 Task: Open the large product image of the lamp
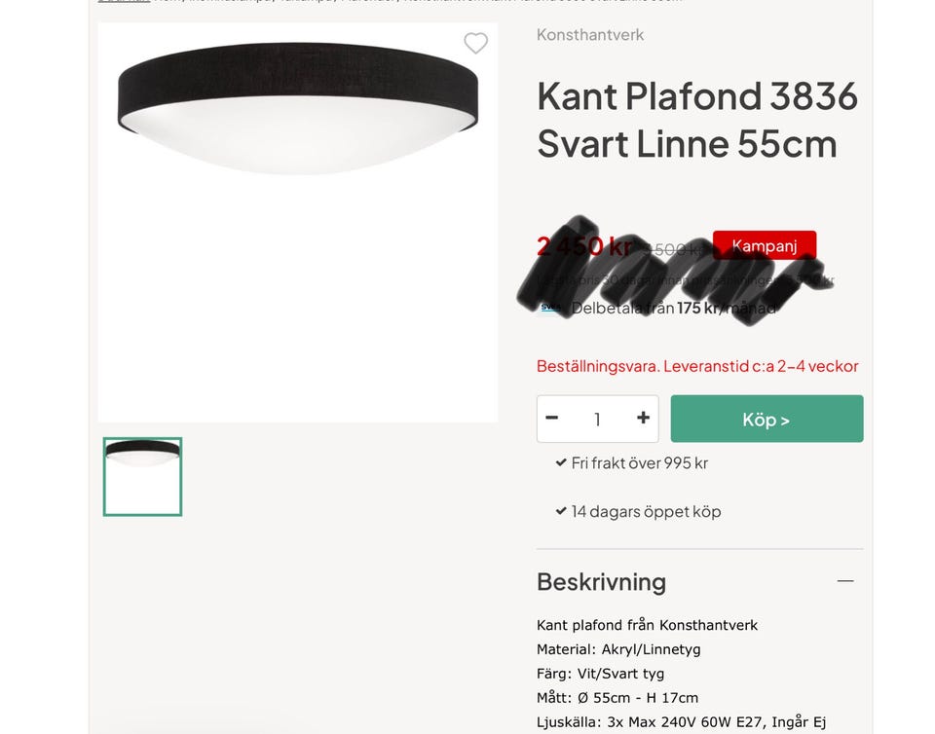pos(298,223)
